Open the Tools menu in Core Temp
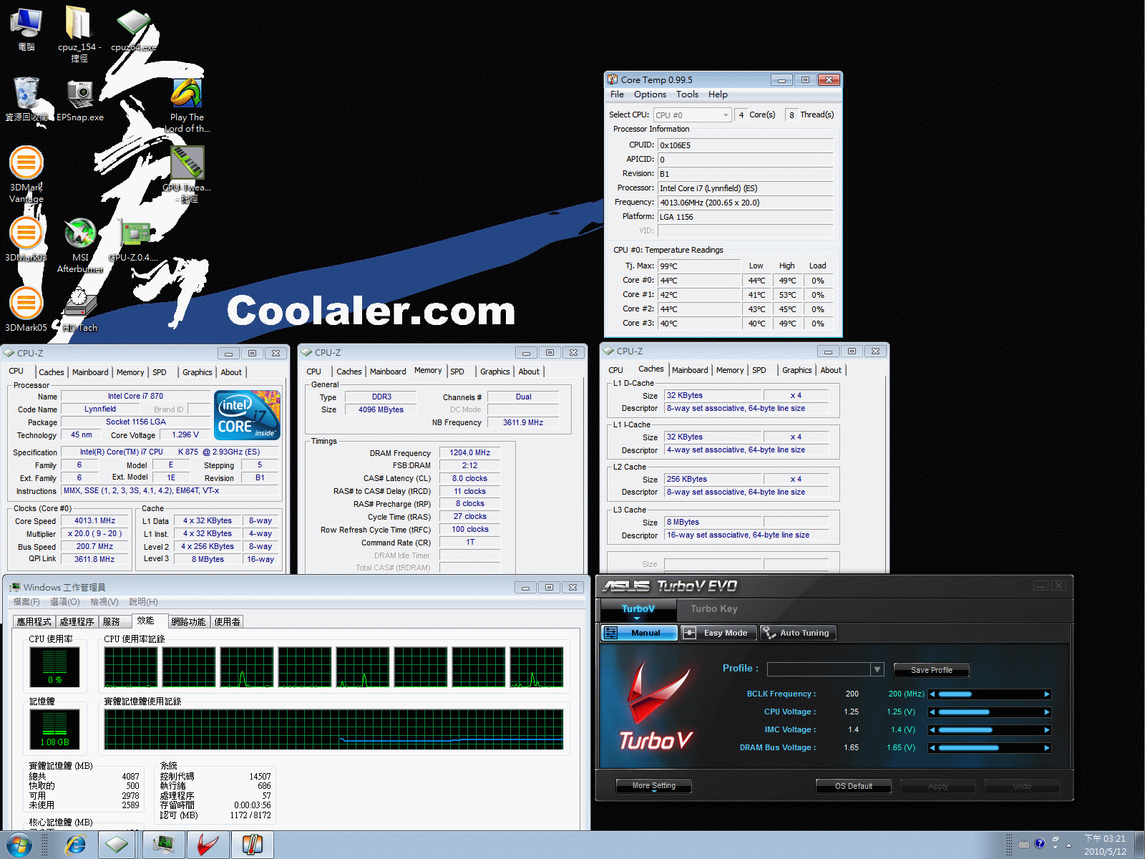The image size is (1145, 859). 687,94
